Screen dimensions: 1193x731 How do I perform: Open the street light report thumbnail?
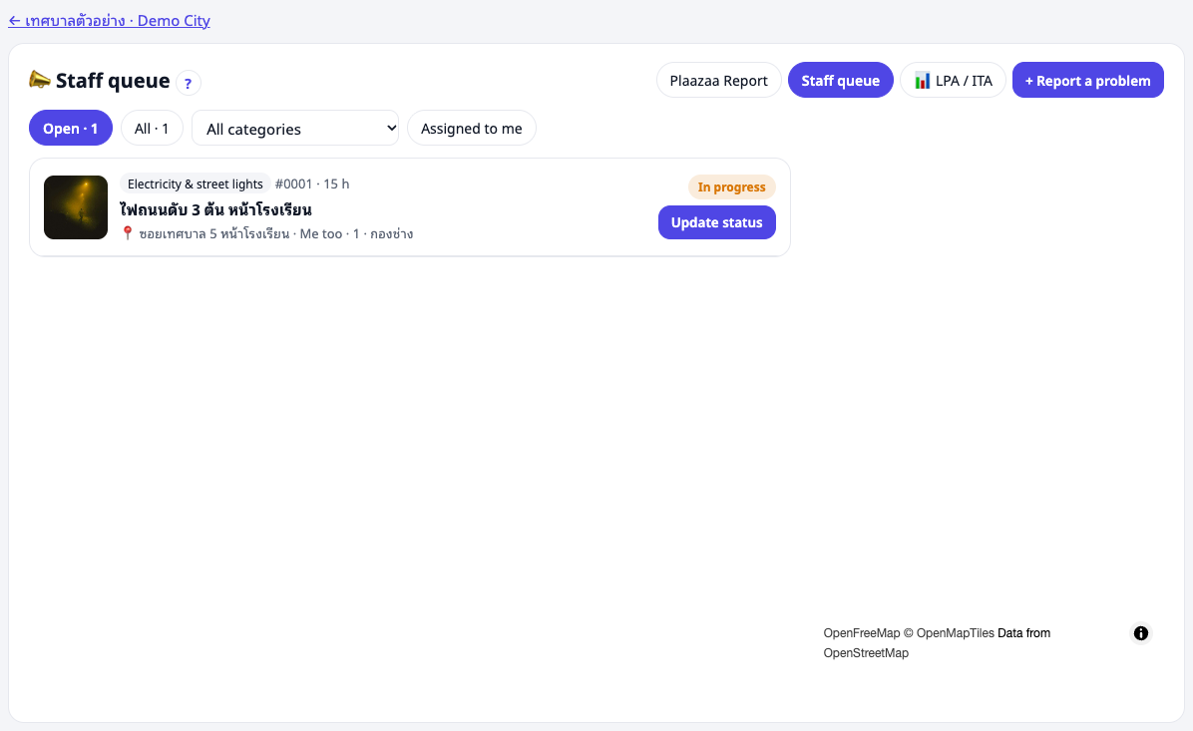76,207
